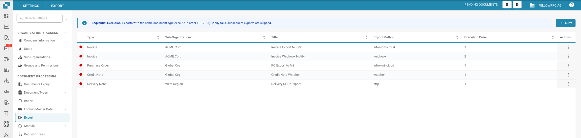The width and height of the screenshot is (581, 138).
Task: Click the line chart analytics icon
Action: click(x=6, y=27)
